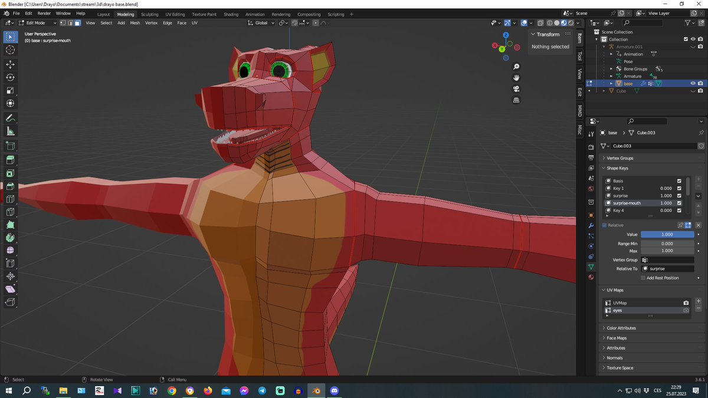Select the eyes UV map
Image resolution: width=708 pixels, height=398 pixels.
(x=647, y=310)
